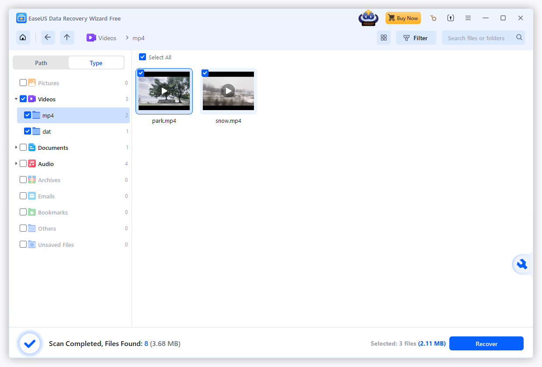Viewport: 542px width, 367px height.
Task: Enable the Pictures category checkbox
Action: point(24,83)
